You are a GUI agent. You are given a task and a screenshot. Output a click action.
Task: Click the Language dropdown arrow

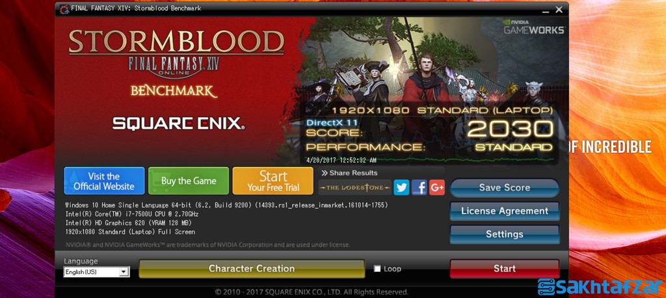(x=124, y=271)
